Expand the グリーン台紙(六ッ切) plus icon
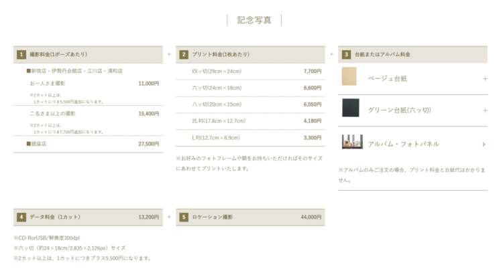This screenshot has height=269, width=503. (x=485, y=110)
